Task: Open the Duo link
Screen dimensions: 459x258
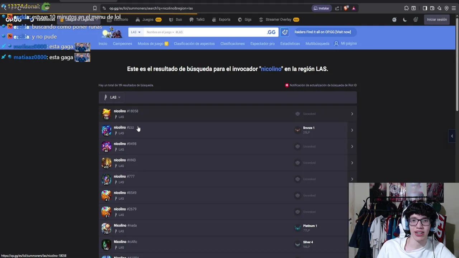Action: (176, 19)
